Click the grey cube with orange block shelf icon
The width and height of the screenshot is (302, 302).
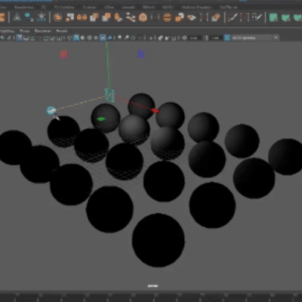point(94,18)
